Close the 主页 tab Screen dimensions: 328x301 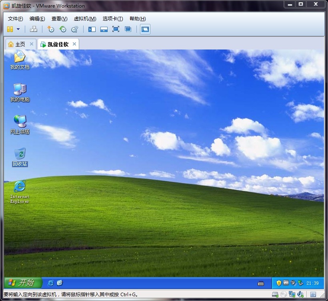[x=32, y=44]
